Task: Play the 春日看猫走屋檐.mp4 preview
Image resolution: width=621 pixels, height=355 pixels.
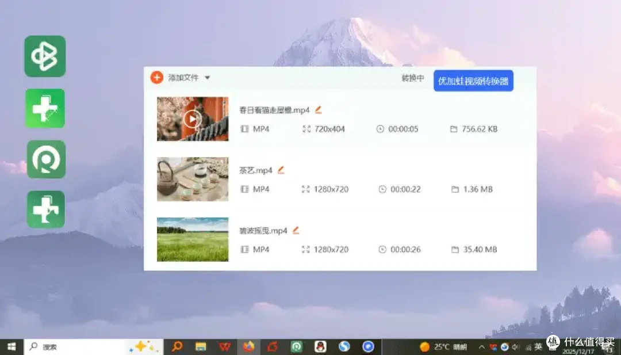Action: [x=193, y=119]
